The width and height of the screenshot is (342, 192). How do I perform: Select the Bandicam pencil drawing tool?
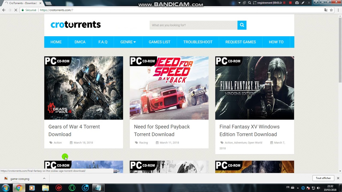[x=303, y=3]
